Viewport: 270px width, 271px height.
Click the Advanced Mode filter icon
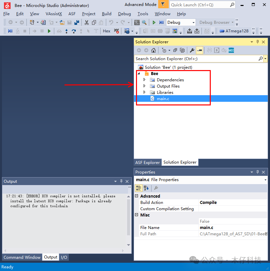tap(163, 4)
